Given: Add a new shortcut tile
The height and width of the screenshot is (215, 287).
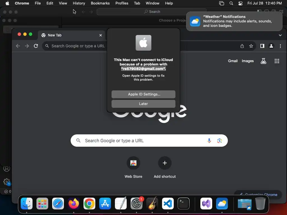Looking at the screenshot, I should click(165, 167).
